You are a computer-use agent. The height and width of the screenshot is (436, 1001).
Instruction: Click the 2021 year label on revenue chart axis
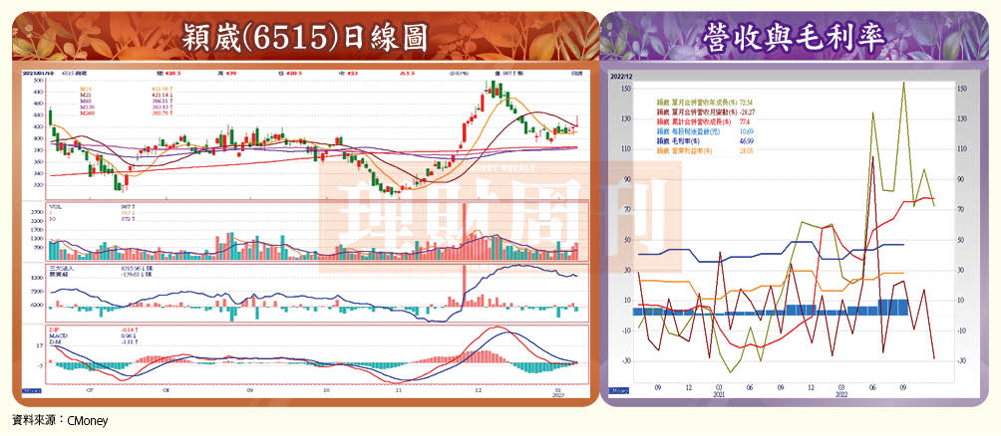(x=720, y=394)
